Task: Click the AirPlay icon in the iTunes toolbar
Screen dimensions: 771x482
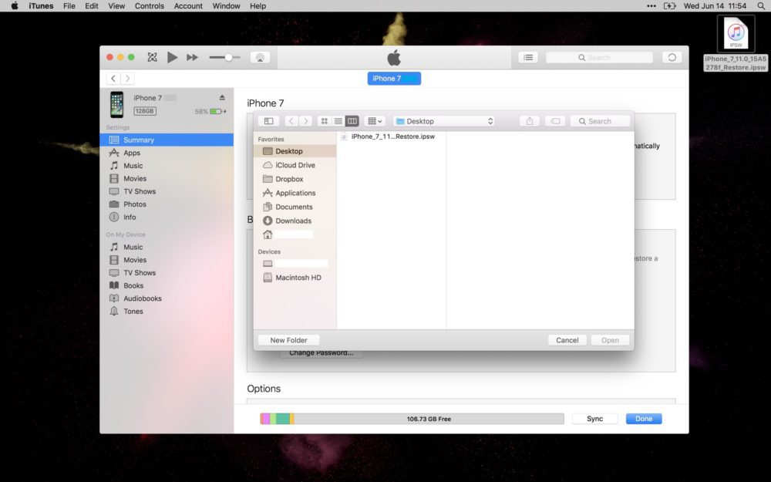Action: [x=261, y=57]
